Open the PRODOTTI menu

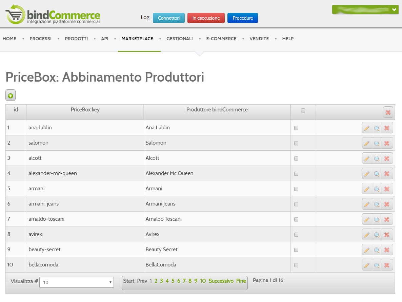point(76,39)
